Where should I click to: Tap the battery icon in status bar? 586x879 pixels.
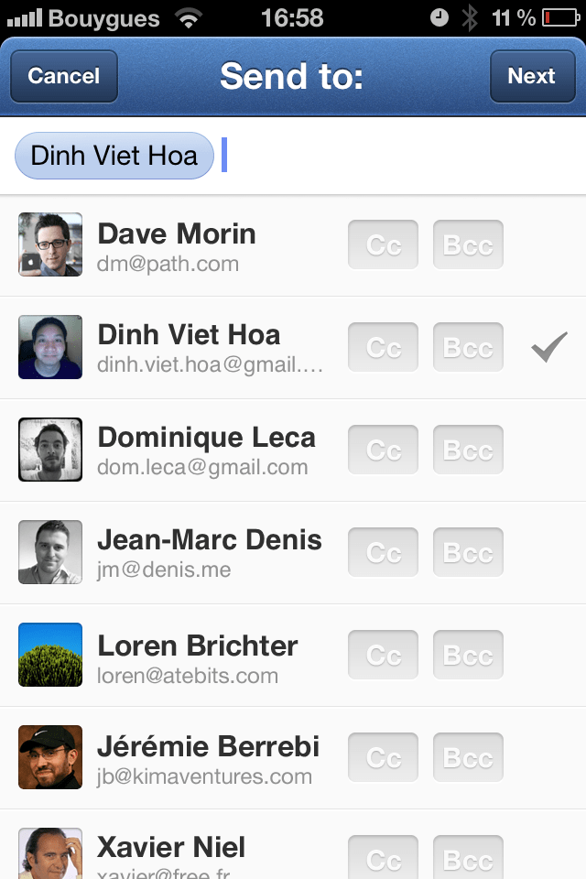point(559,17)
